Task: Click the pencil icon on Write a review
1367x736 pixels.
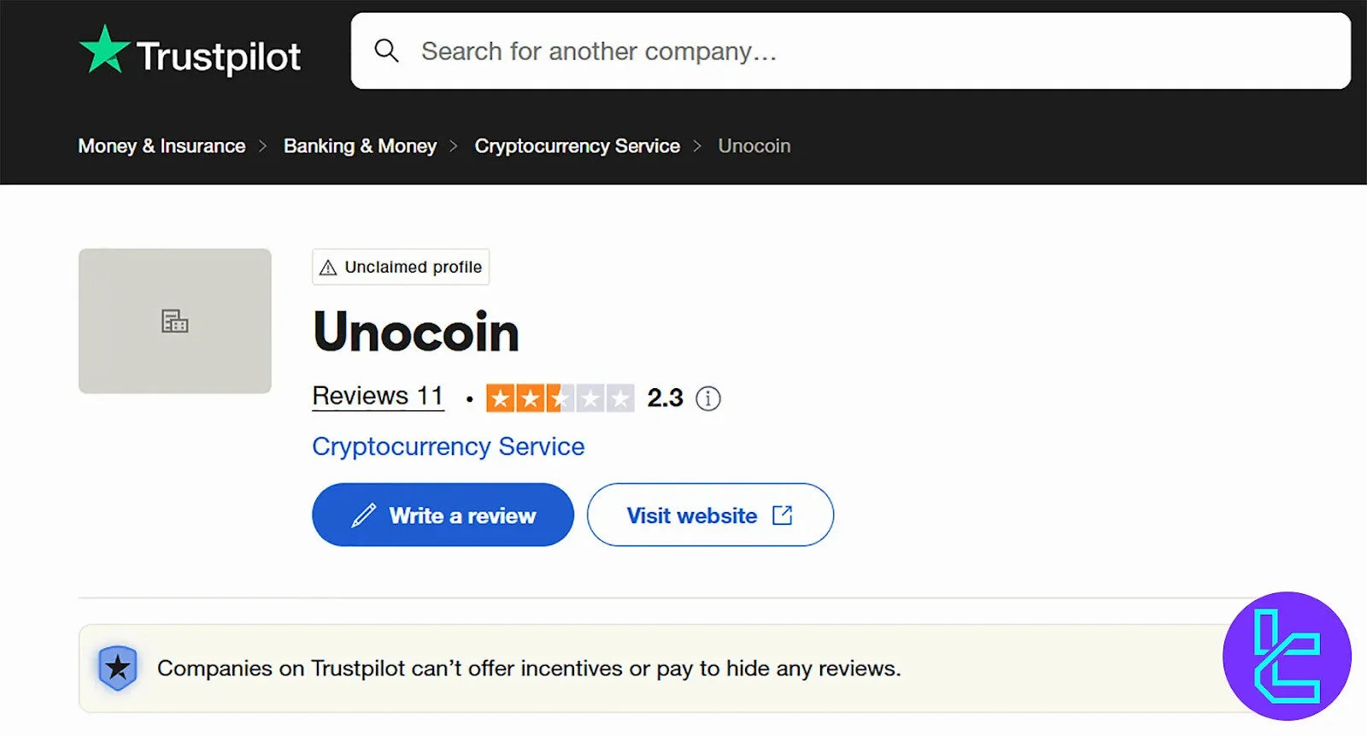Action: coord(363,515)
